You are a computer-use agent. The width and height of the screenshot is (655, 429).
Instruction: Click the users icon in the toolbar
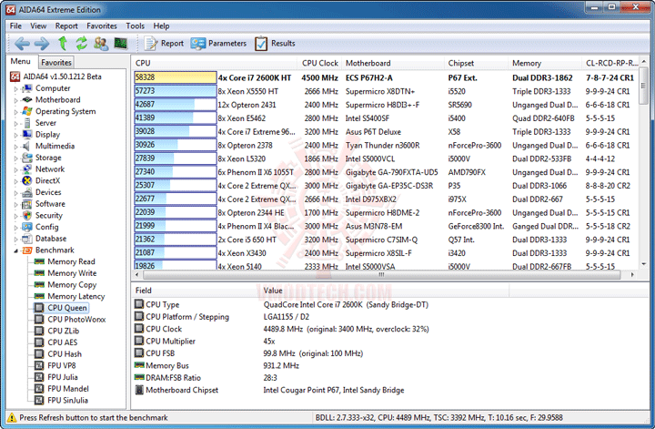101,43
